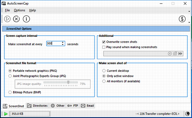Start capturing with the play toolbar icon

7,19
